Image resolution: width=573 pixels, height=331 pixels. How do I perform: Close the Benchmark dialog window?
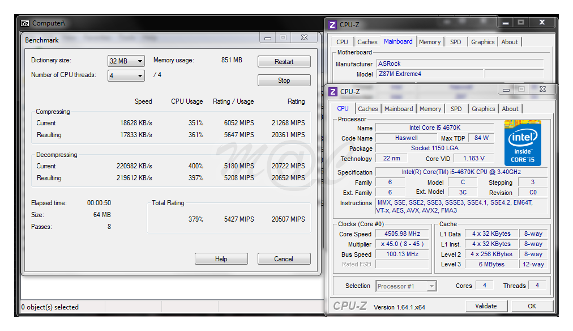pos(304,38)
